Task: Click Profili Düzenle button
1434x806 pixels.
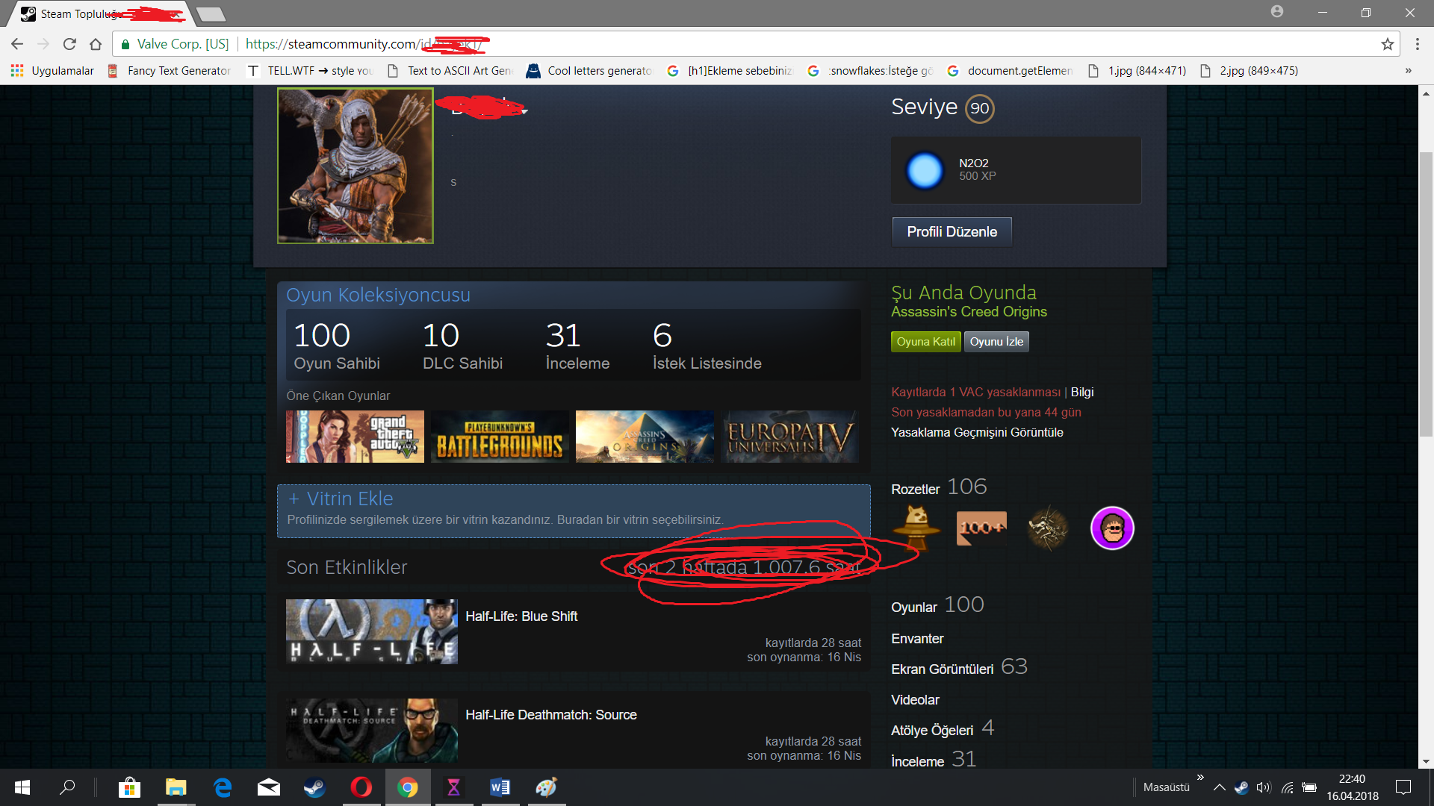Action: 952,232
